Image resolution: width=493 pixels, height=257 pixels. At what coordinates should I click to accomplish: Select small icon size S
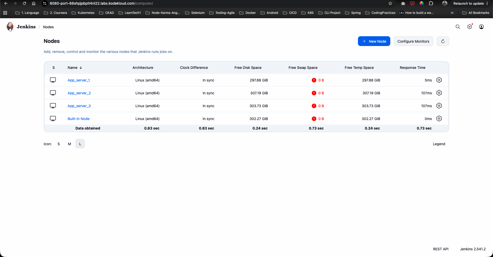(x=59, y=144)
